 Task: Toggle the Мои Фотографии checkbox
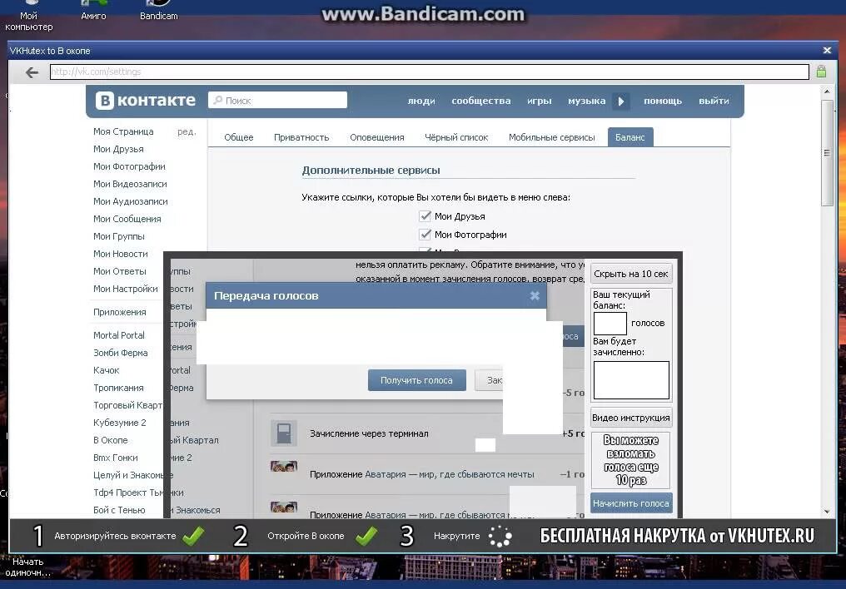click(425, 235)
